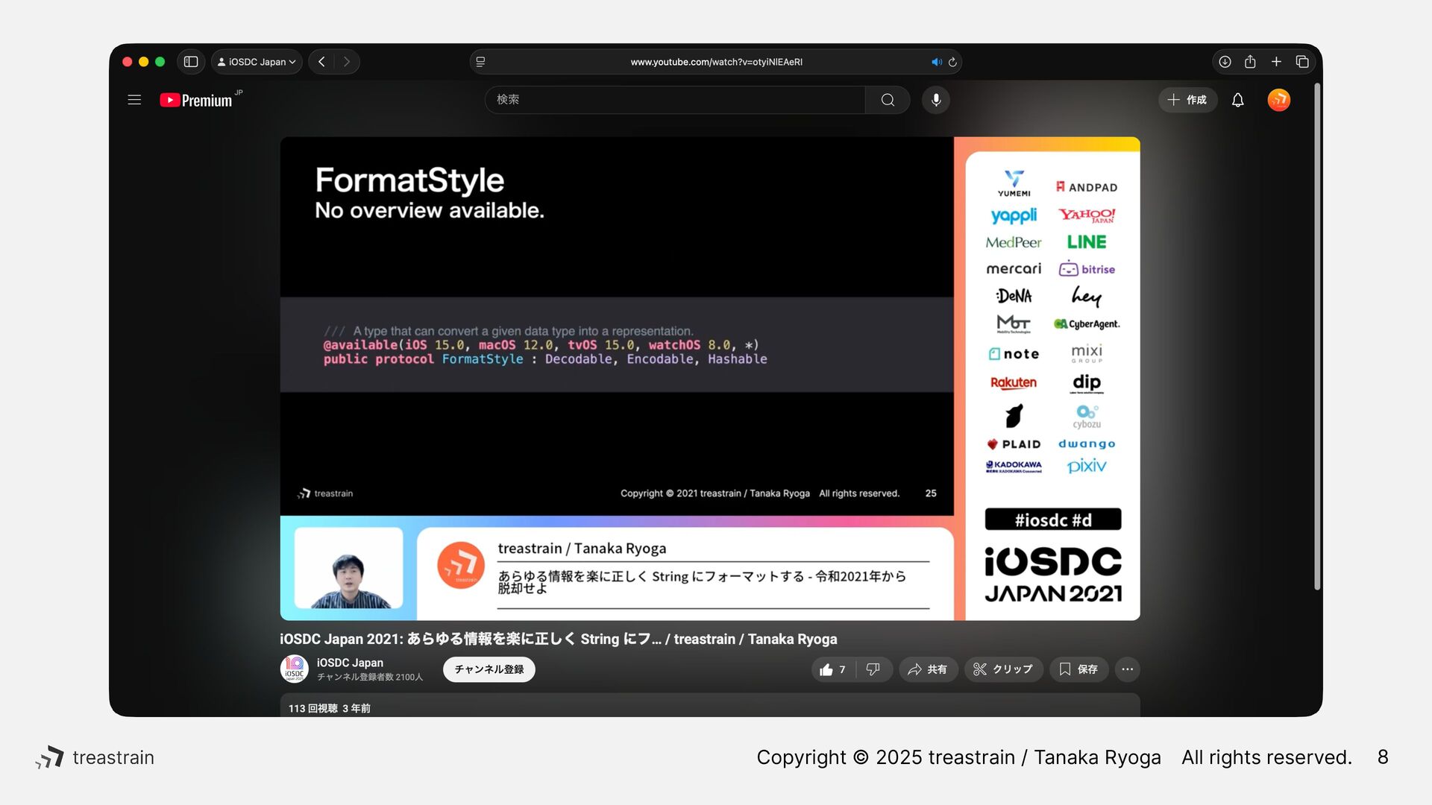The height and width of the screenshot is (805, 1432).
Task: Open the 作成 create menu
Action: pos(1187,100)
